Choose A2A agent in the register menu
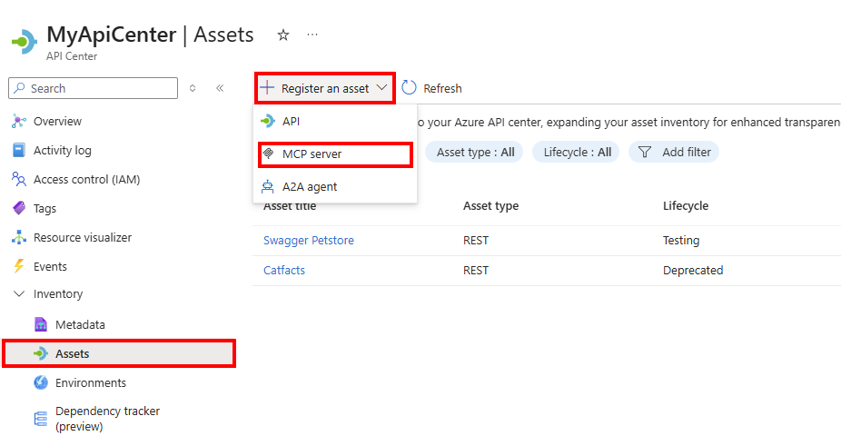 click(309, 187)
